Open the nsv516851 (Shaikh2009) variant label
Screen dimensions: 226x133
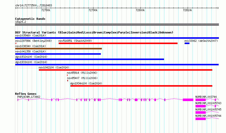[x=75, y=41]
